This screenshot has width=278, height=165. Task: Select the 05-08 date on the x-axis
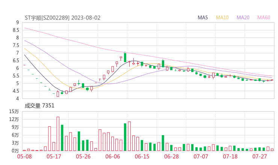25,156
